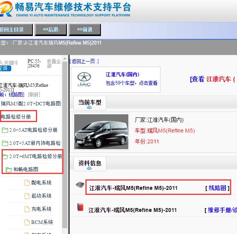Click the 返回上一页 link
The image size is (237, 234).
(84, 61)
